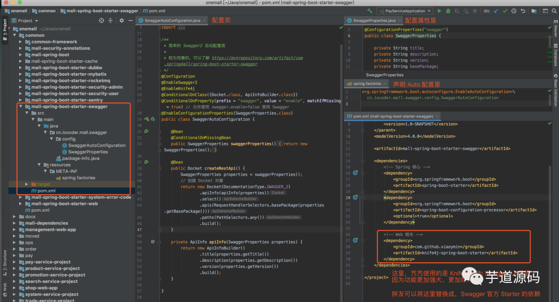Click the Stop square icon
Image resolution: width=559 pixels, height=302 pixels.
475,11
